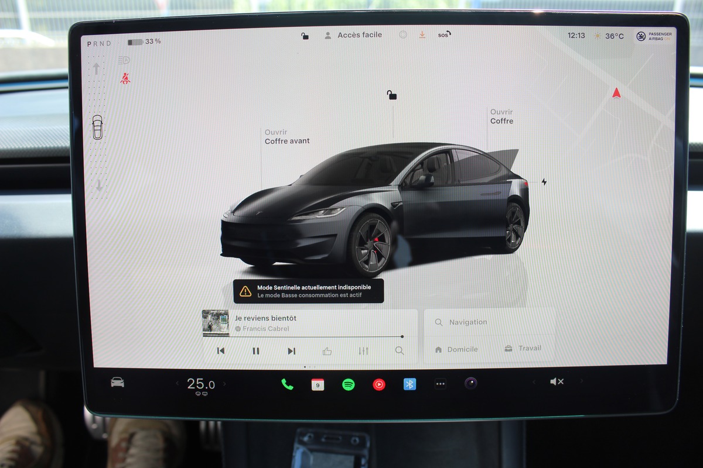Image resolution: width=703 pixels, height=468 pixels.
Task: Tap the 12:13 clock
Action: pos(576,36)
